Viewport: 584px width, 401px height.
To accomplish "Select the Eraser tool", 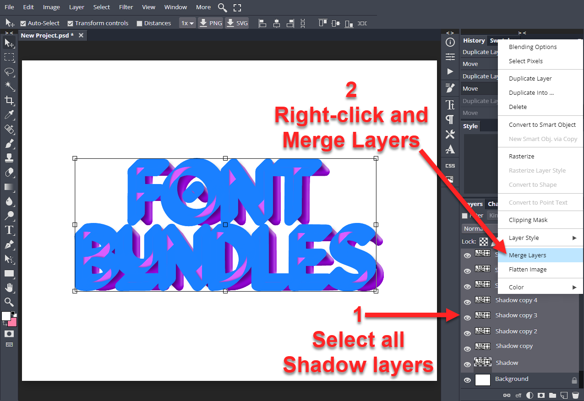I will [x=9, y=173].
